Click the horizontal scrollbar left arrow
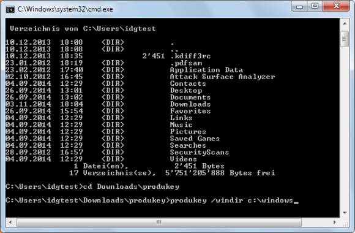Viewport: 355px width, 233px height. pos(10,223)
